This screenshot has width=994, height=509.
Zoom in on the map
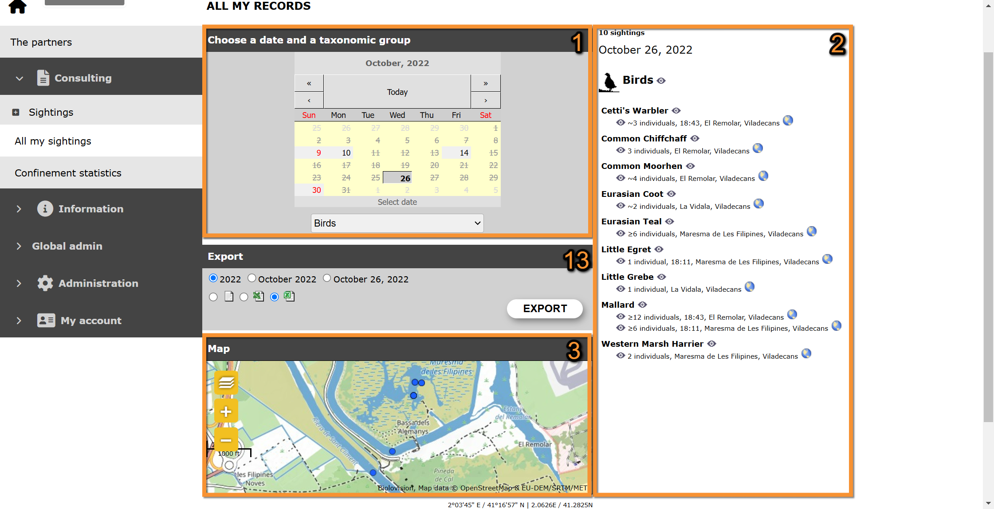point(226,411)
